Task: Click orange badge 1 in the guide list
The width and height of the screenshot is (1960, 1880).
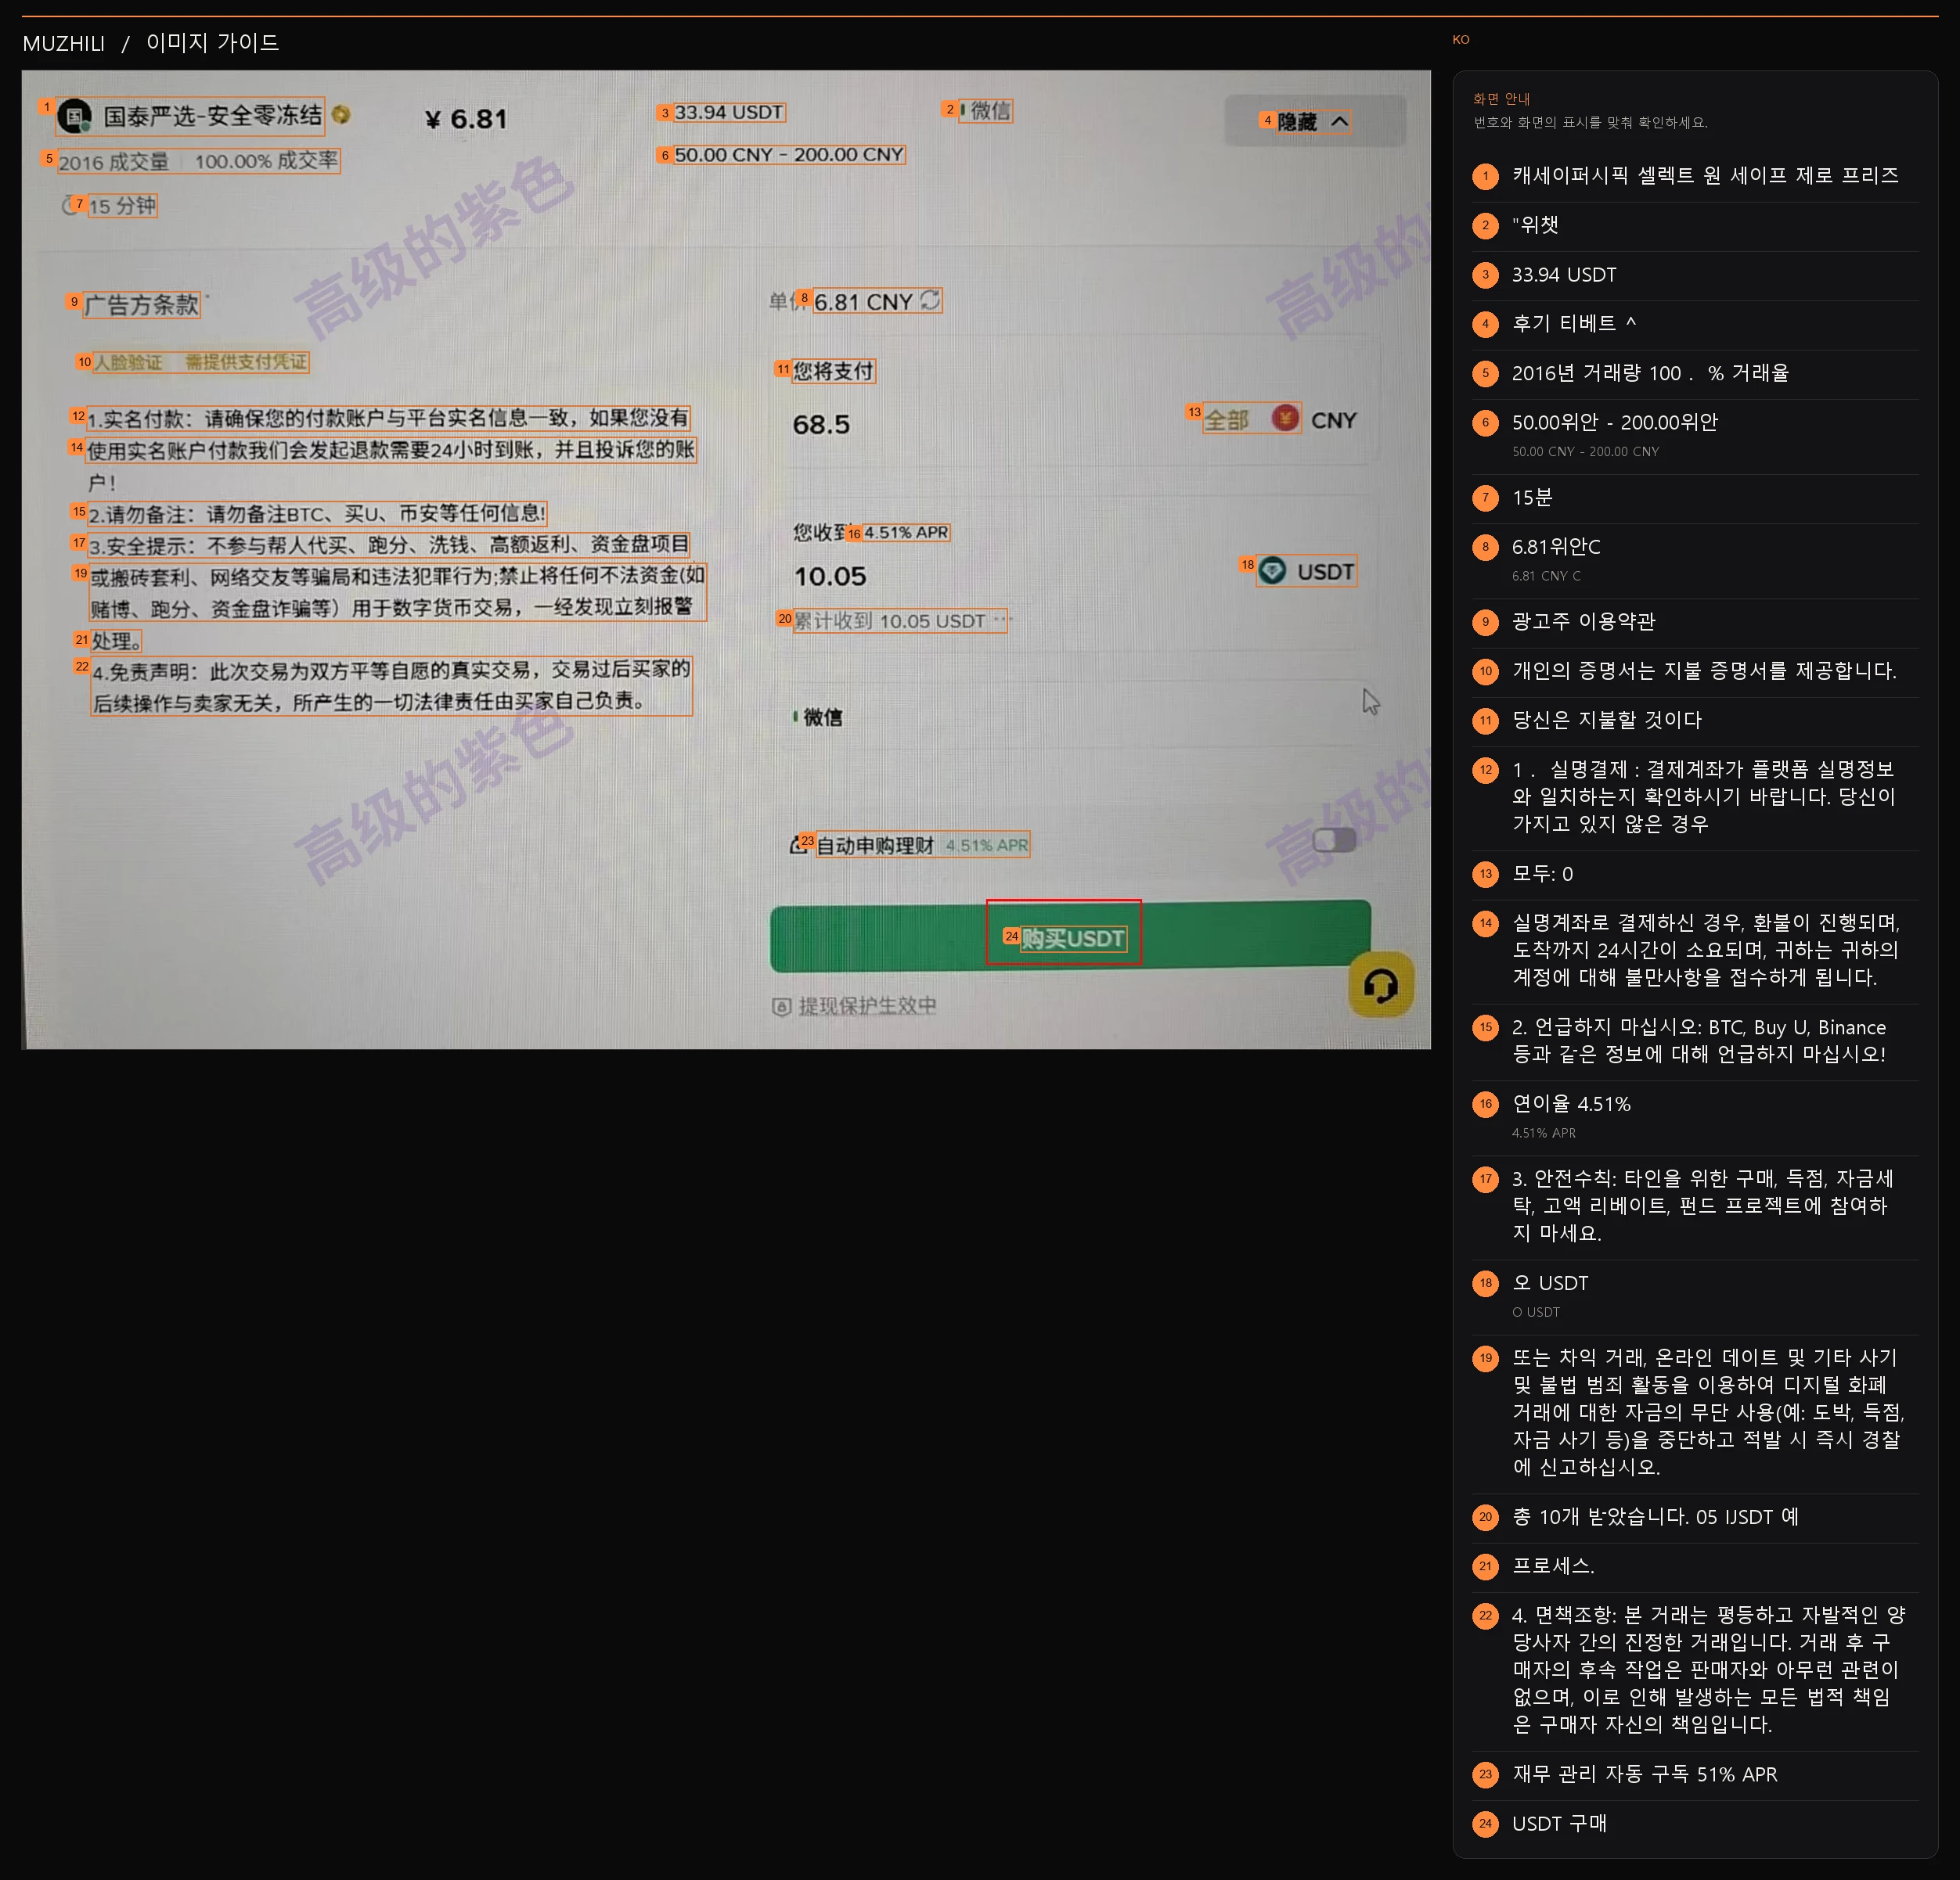Action: pyautogui.click(x=1485, y=176)
